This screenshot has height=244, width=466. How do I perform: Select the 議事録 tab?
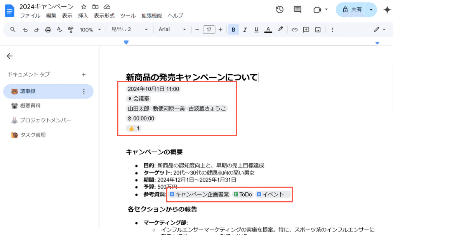[x=48, y=91]
